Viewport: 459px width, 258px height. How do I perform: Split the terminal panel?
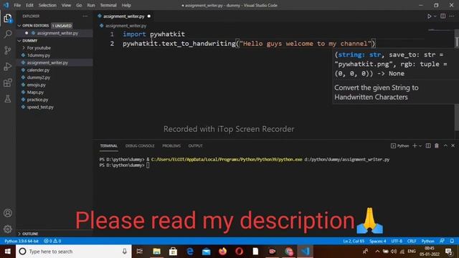click(428, 145)
